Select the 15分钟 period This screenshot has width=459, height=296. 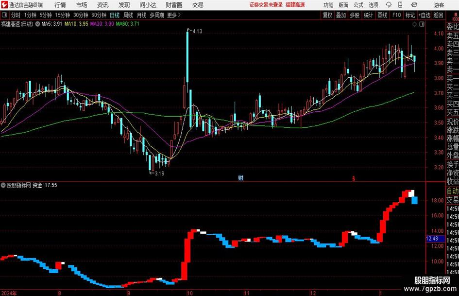click(62, 15)
